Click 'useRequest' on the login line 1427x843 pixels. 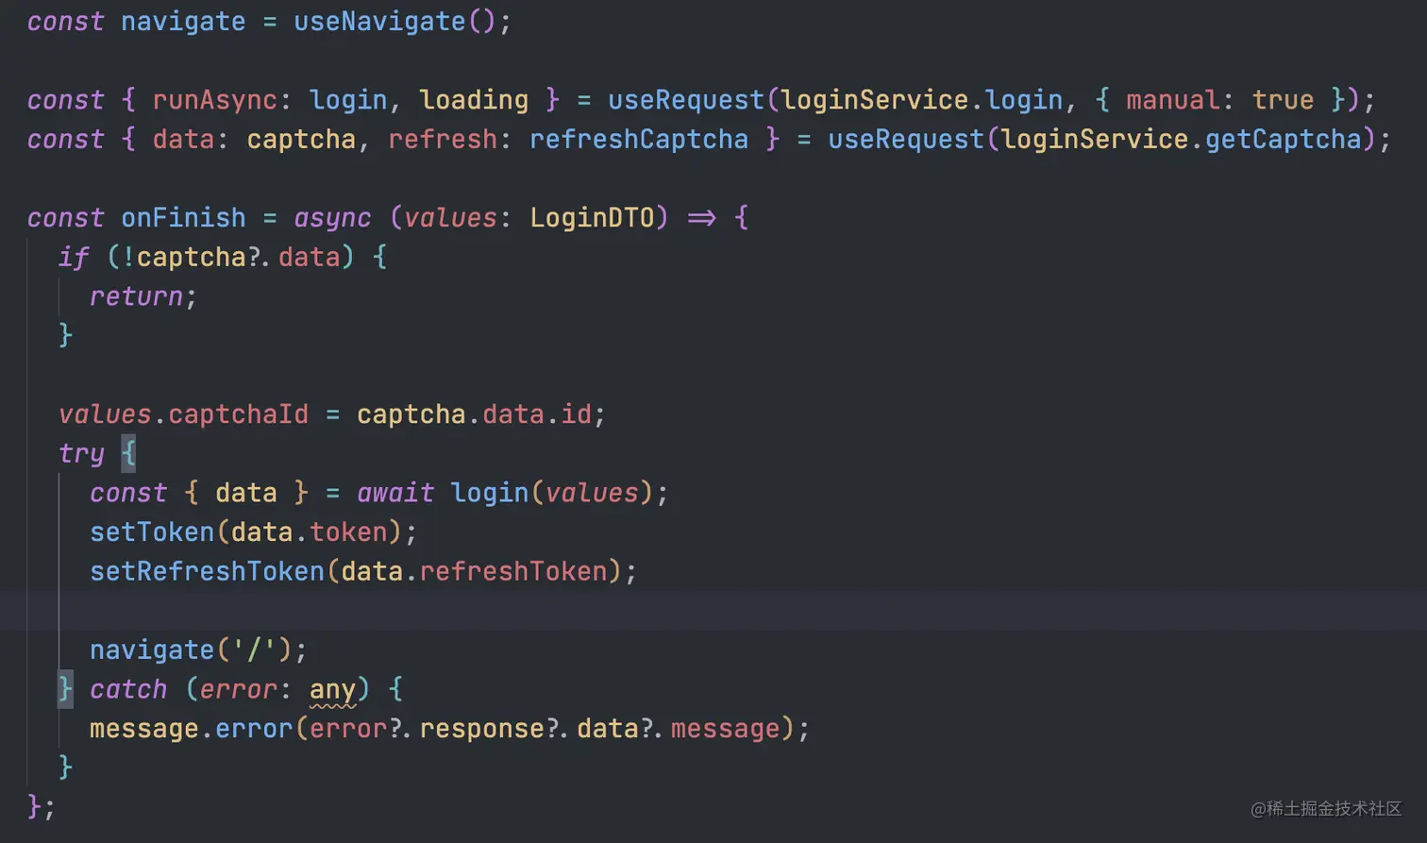pos(686,100)
